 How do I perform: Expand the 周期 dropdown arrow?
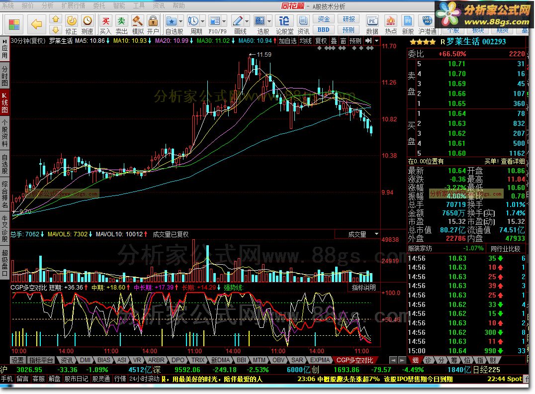point(203,21)
